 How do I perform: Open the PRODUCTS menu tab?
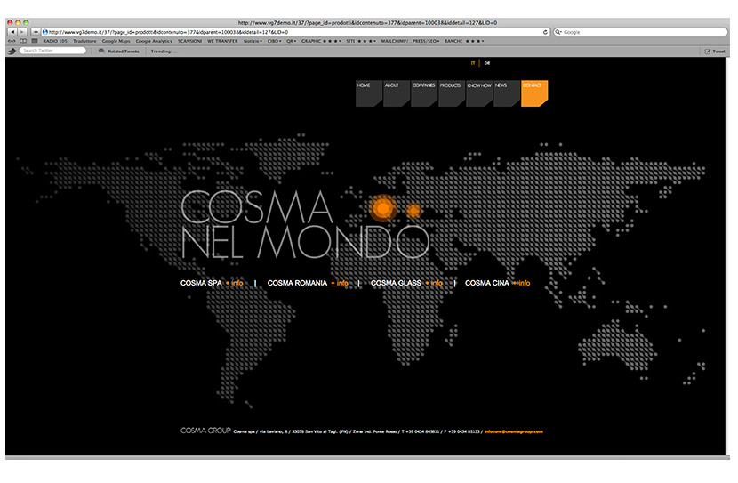pyautogui.click(x=452, y=93)
